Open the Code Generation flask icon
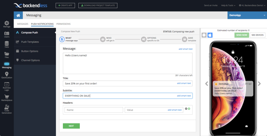The height and width of the screenshot is (136, 267). [x=7, y=107]
